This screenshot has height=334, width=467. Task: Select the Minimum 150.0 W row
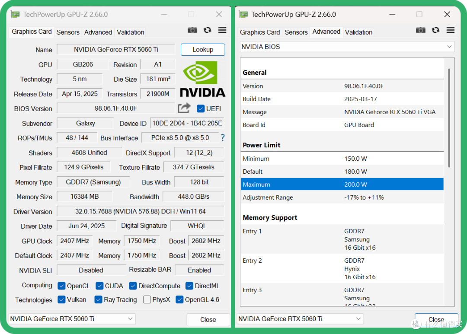pyautogui.click(x=342, y=159)
